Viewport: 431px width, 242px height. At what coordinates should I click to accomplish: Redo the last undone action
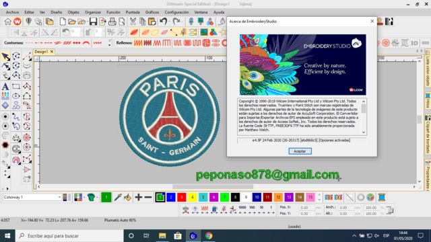click(x=176, y=22)
